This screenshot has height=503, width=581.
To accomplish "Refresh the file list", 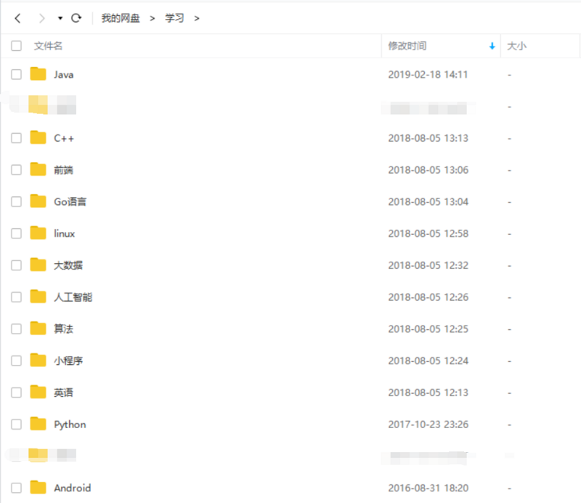I will click(77, 17).
